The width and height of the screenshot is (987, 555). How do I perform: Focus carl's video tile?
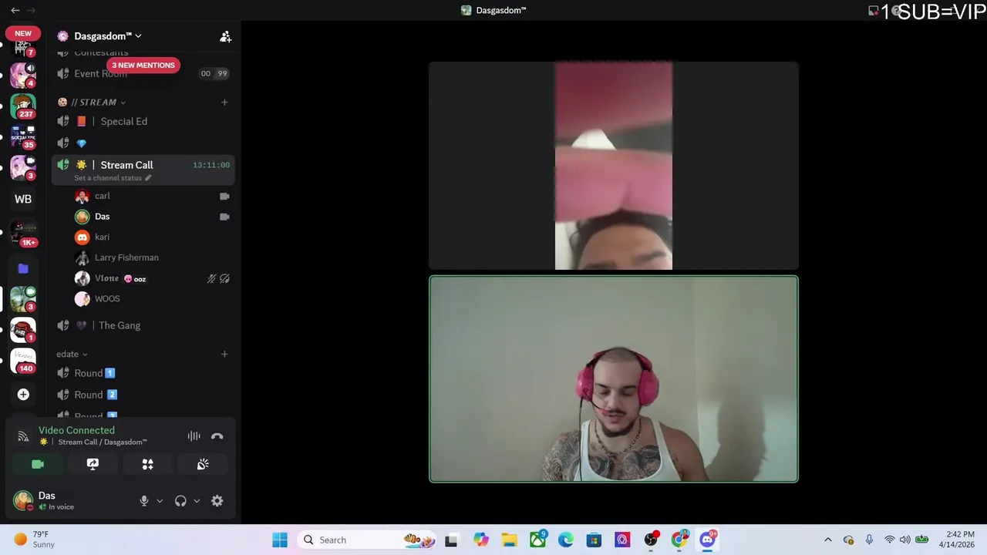pos(614,166)
